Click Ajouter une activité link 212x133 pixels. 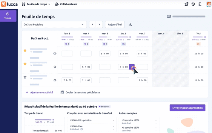click(39, 93)
